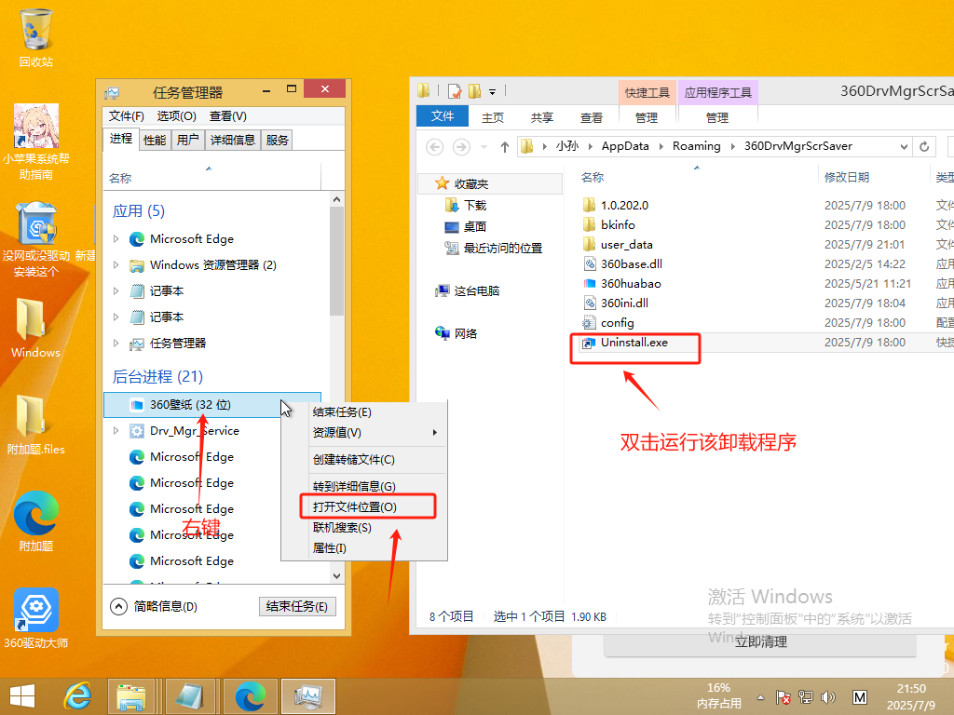Open the 小苹果系统帮助指南 desktop shortcut
The height and width of the screenshot is (715, 954).
[36, 142]
